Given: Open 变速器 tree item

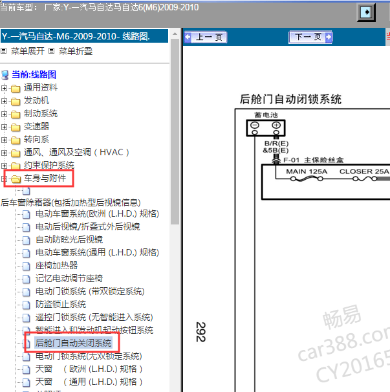Looking at the screenshot, I should tap(36, 127).
